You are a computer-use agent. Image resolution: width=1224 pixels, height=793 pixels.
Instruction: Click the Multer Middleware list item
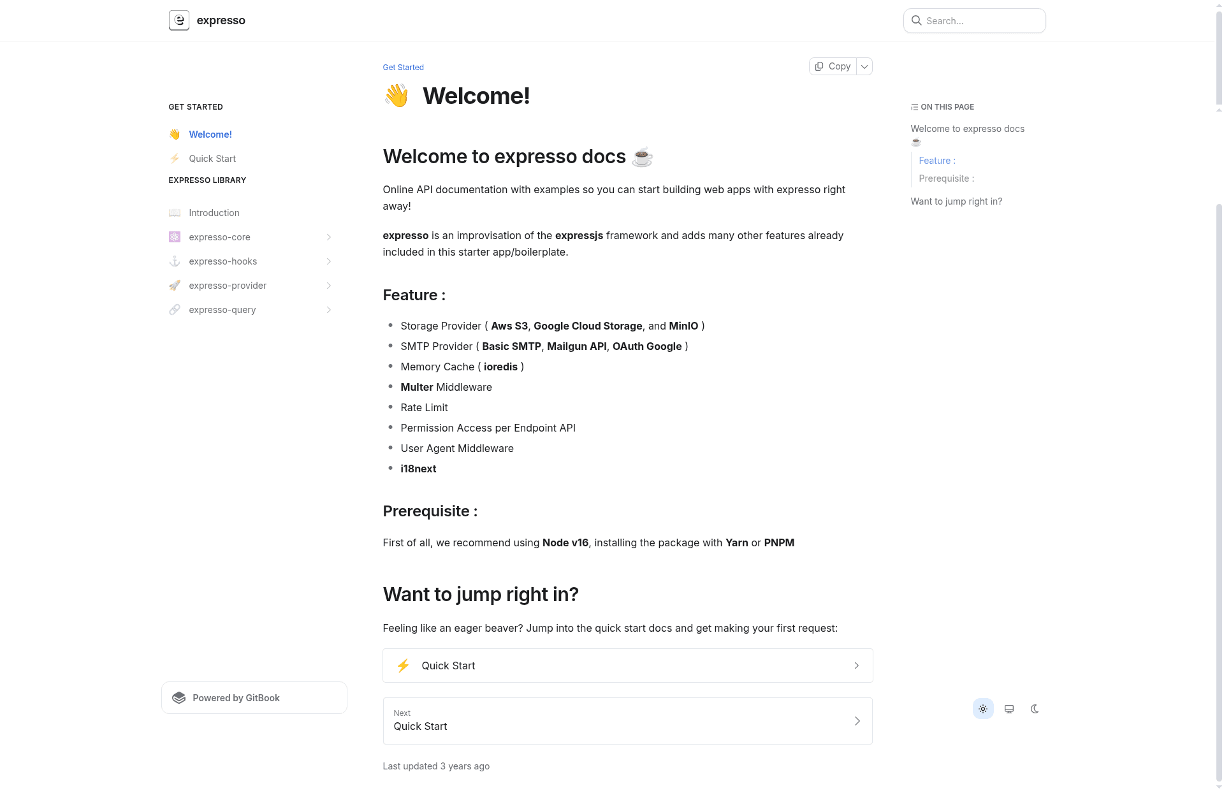click(x=446, y=387)
